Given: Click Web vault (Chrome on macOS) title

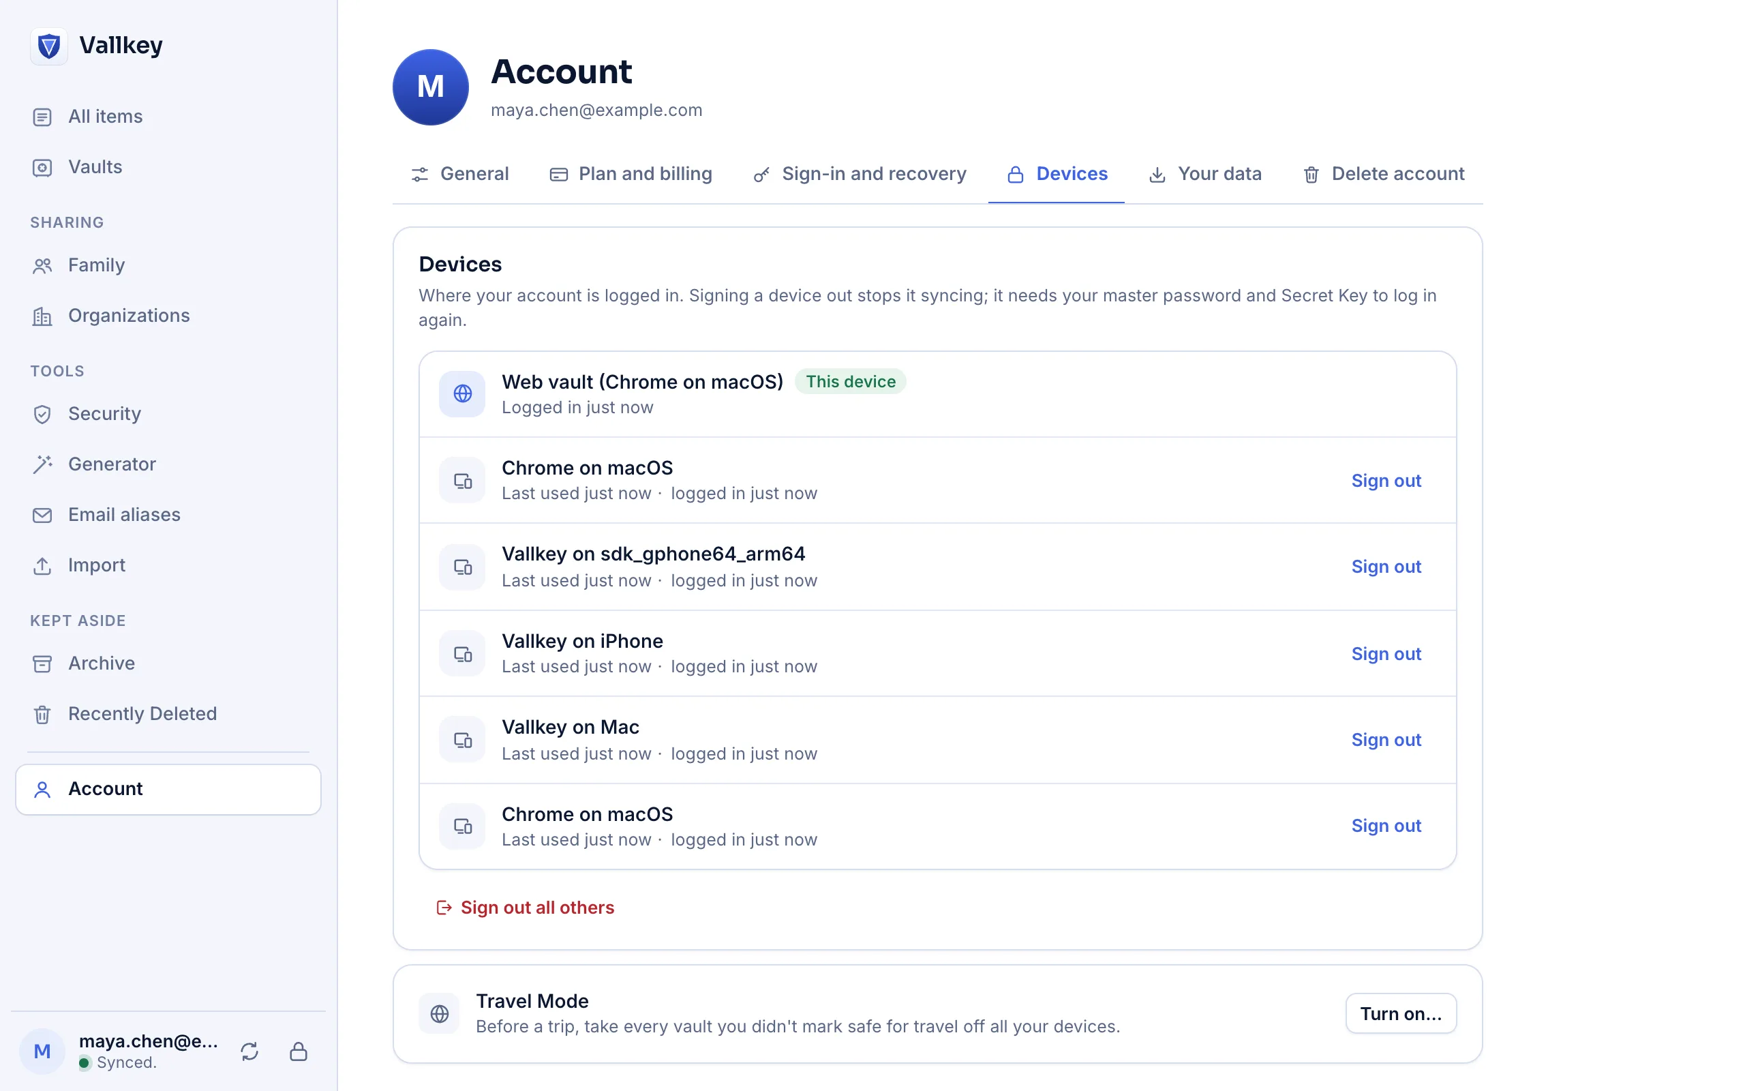Looking at the screenshot, I should click(x=643, y=382).
